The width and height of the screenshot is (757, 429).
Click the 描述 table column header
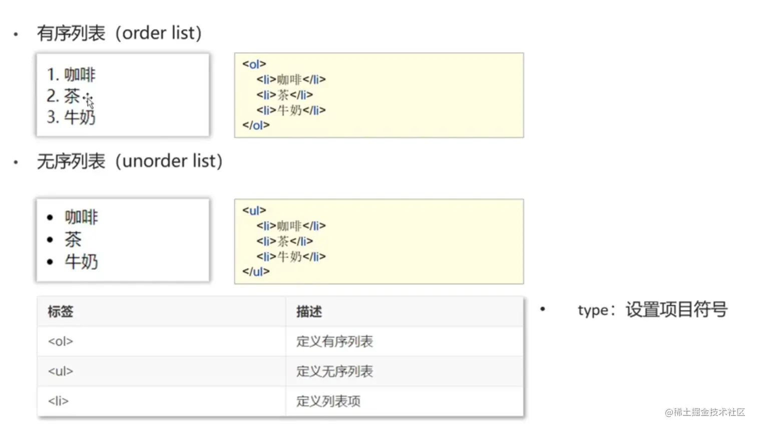(x=309, y=311)
